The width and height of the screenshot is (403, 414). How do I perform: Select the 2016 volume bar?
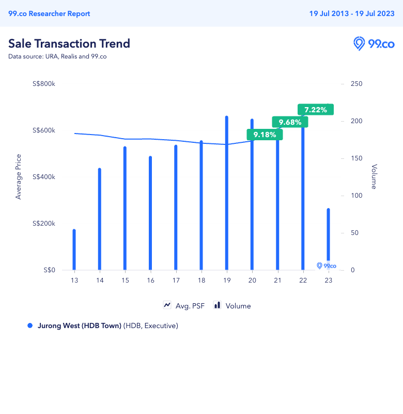tap(150, 213)
